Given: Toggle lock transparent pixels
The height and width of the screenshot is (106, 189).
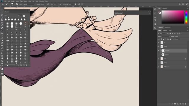Looking at the screenshot, I should pos(162,39).
